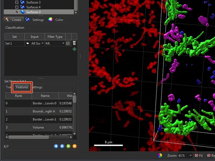The height and width of the screenshot is (161, 215).
Task: Click the features table vertical scrollbar thumb
Action: pos(74,99)
